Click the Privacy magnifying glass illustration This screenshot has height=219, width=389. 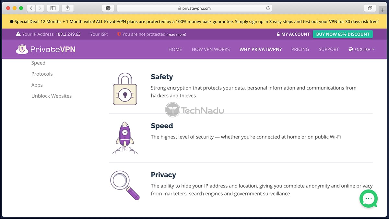pyautogui.click(x=125, y=185)
